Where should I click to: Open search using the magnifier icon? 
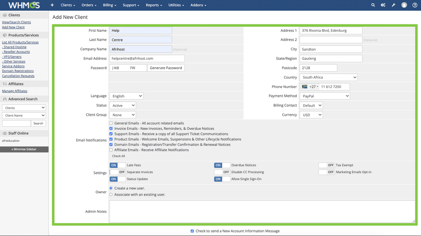coord(373,5)
